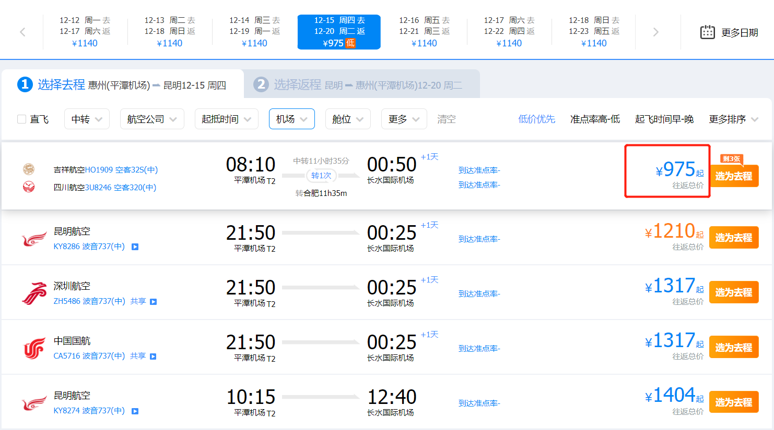Sort by 低价优先 lowest price
The width and height of the screenshot is (774, 430).
pyautogui.click(x=536, y=119)
